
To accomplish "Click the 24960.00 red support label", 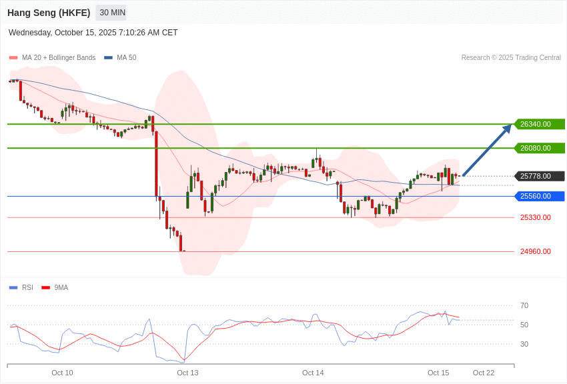I will [x=535, y=251].
